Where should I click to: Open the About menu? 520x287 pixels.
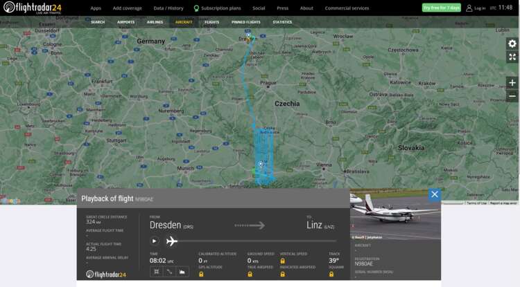306,8
